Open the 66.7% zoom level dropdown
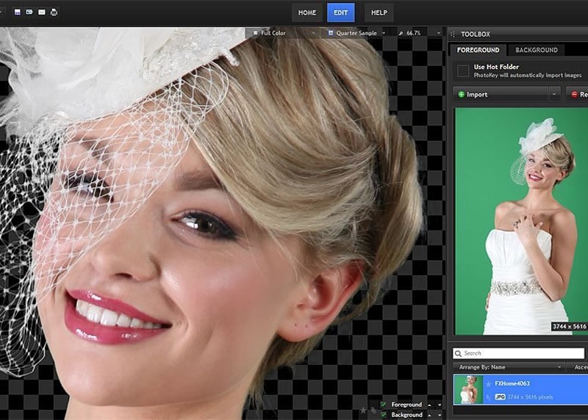 tap(439, 33)
